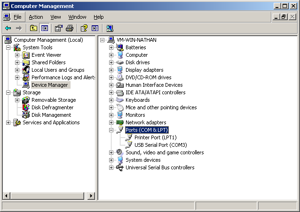Expand the Batteries category

111,47
